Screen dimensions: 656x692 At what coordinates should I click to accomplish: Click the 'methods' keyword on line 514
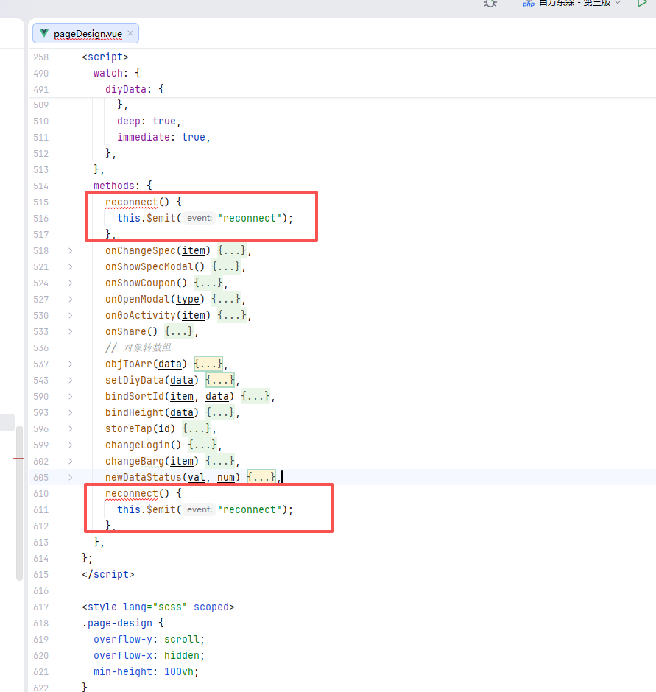[x=114, y=186]
